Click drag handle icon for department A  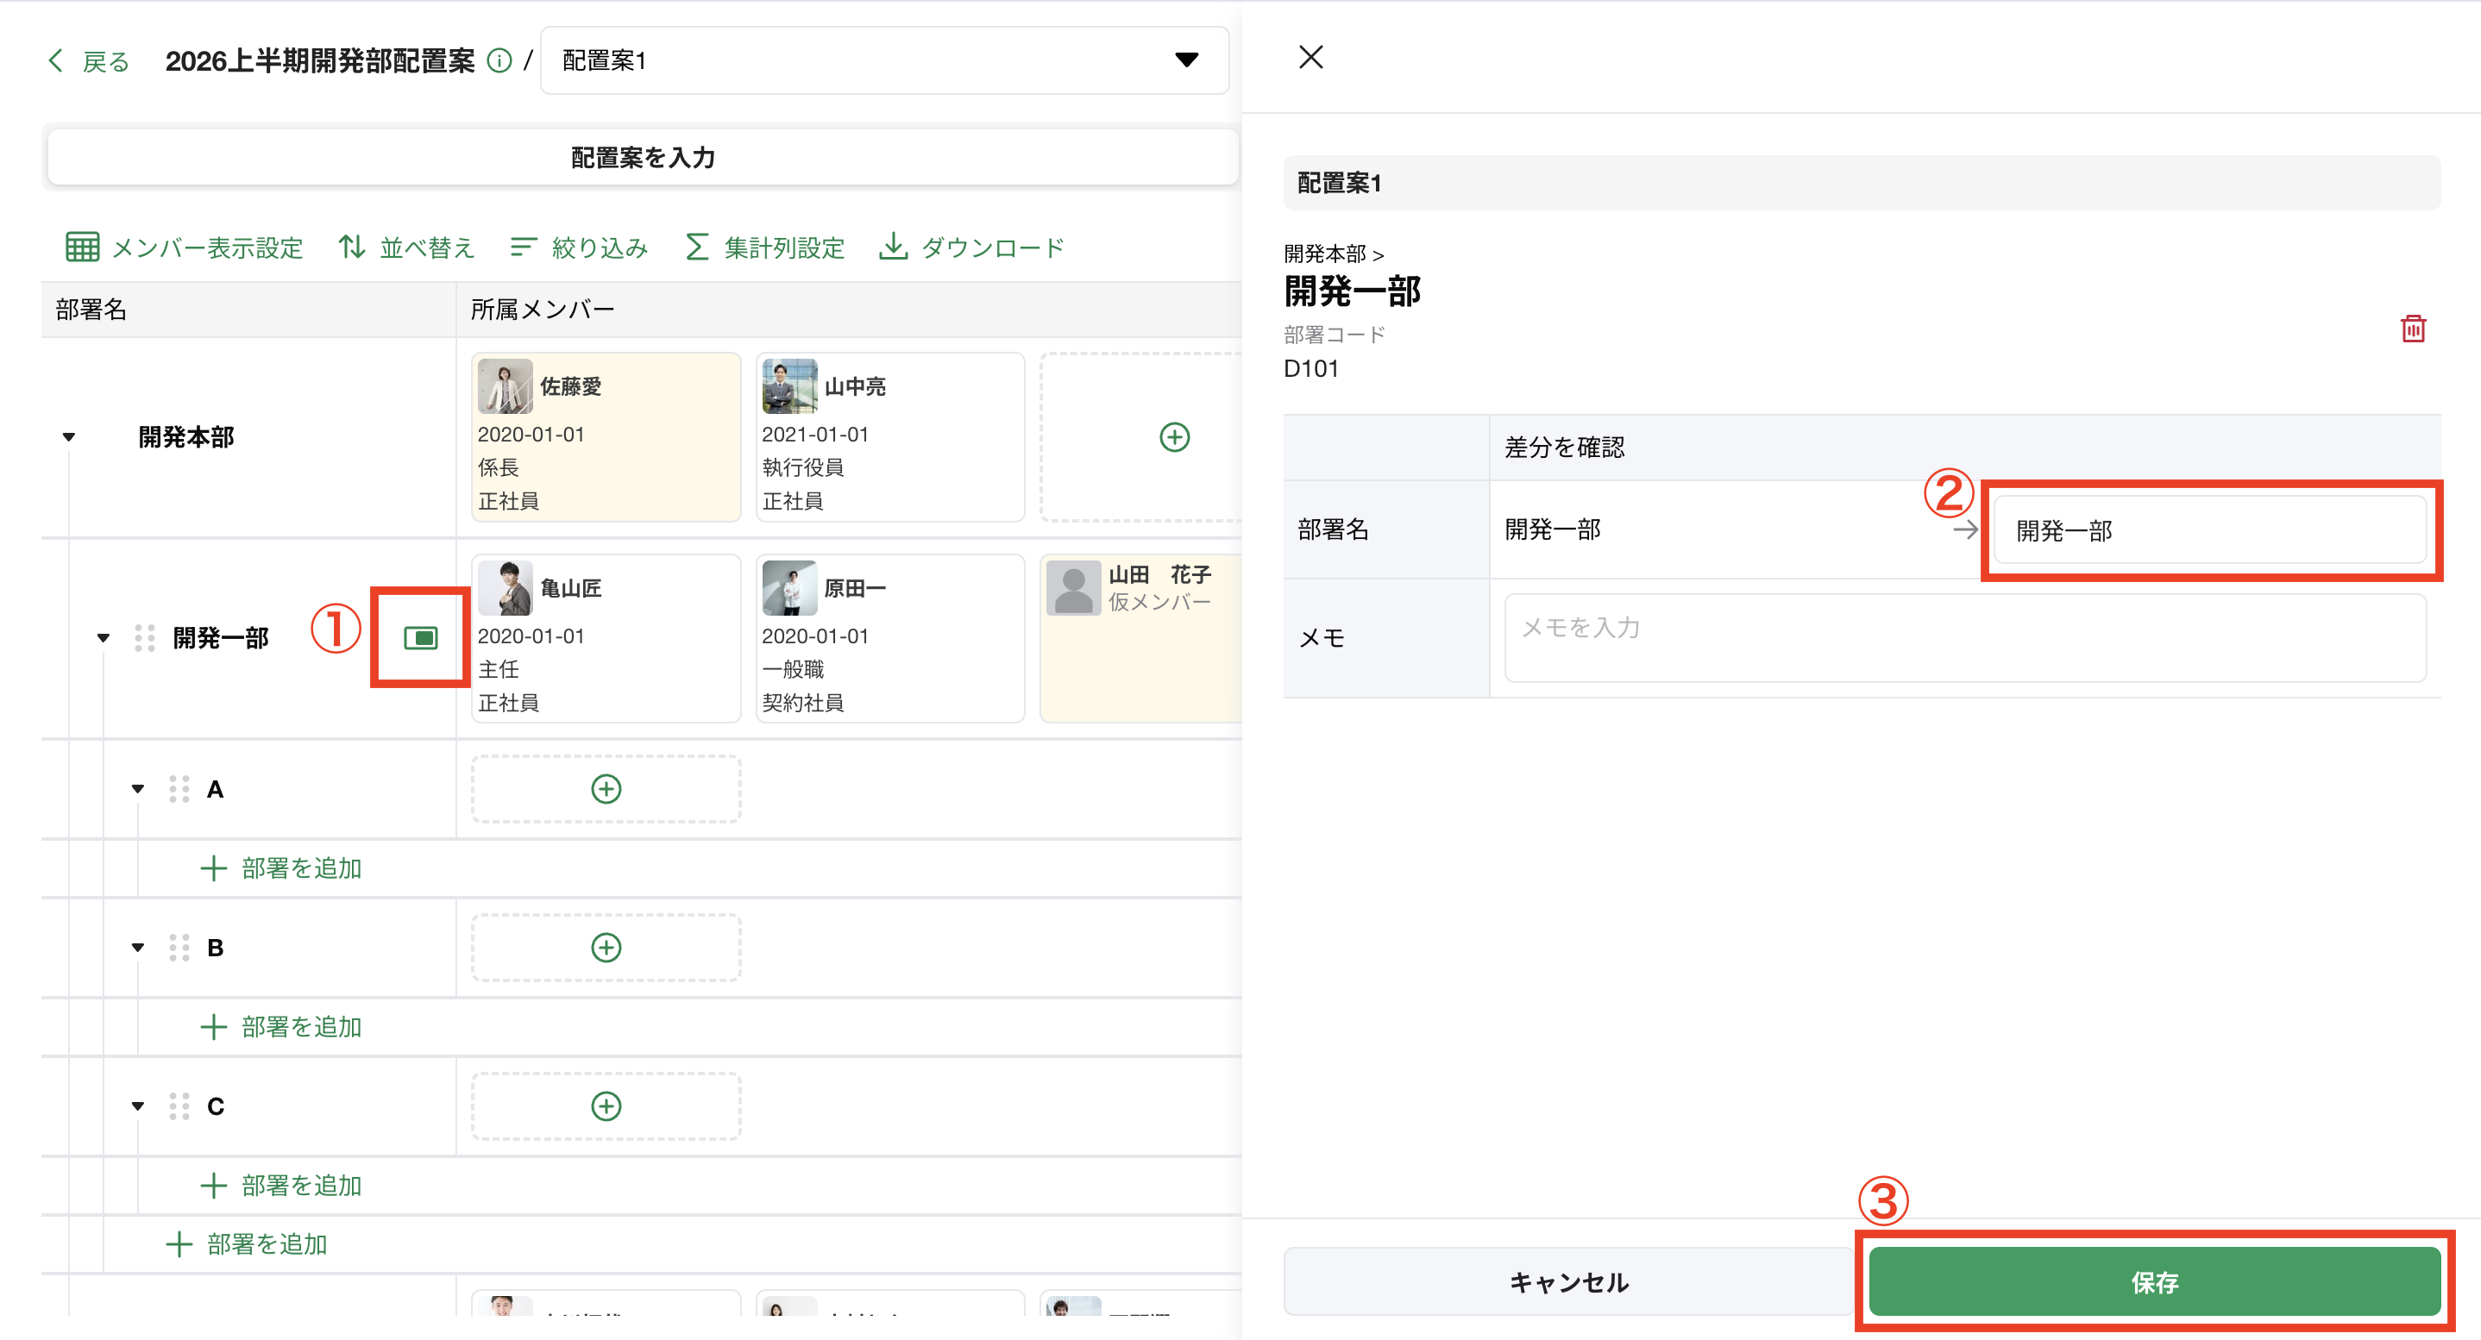[179, 788]
